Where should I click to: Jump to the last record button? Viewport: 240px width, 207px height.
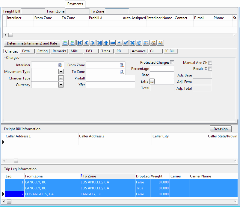coord(99,43)
